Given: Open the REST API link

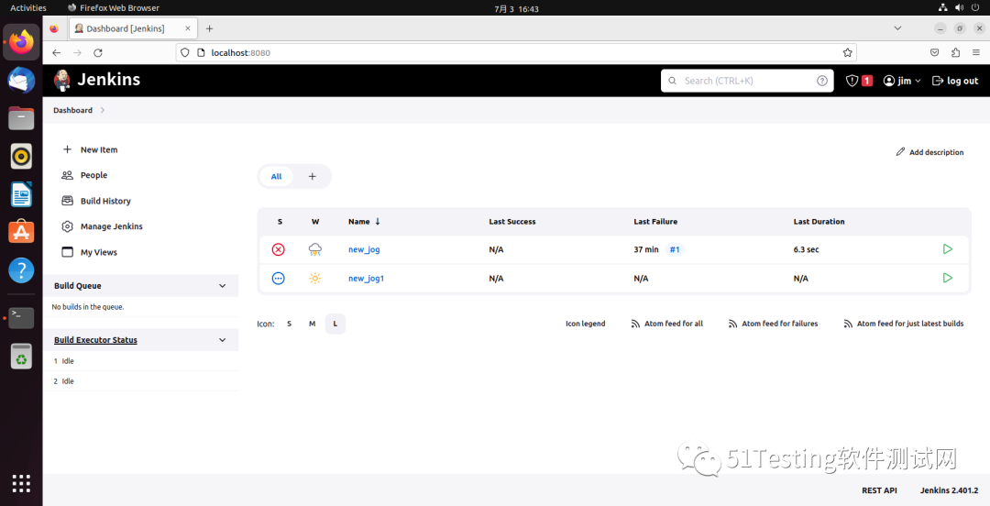Looking at the screenshot, I should [x=879, y=490].
